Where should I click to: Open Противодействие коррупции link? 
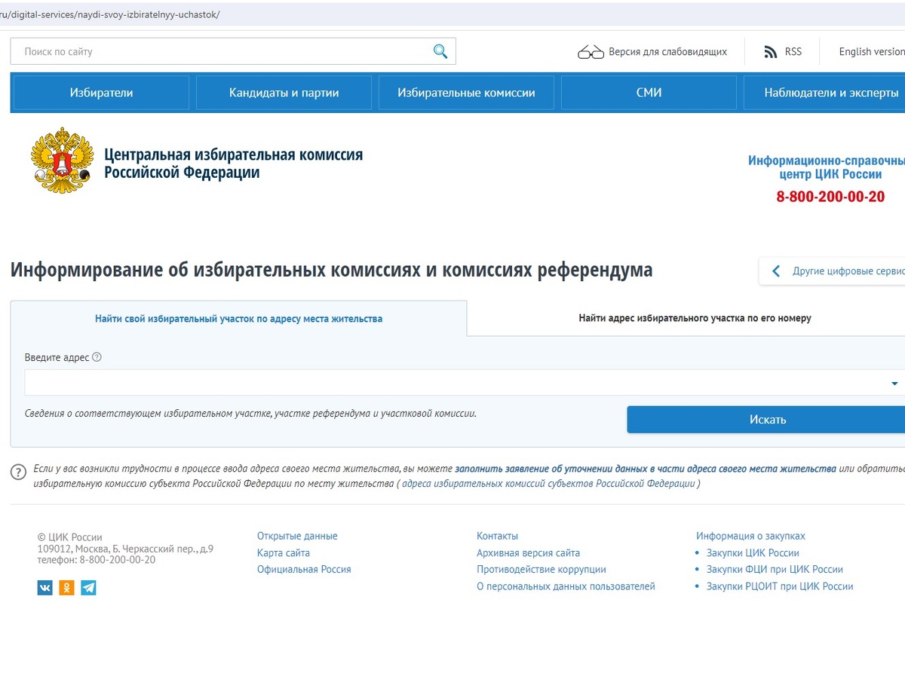541,570
